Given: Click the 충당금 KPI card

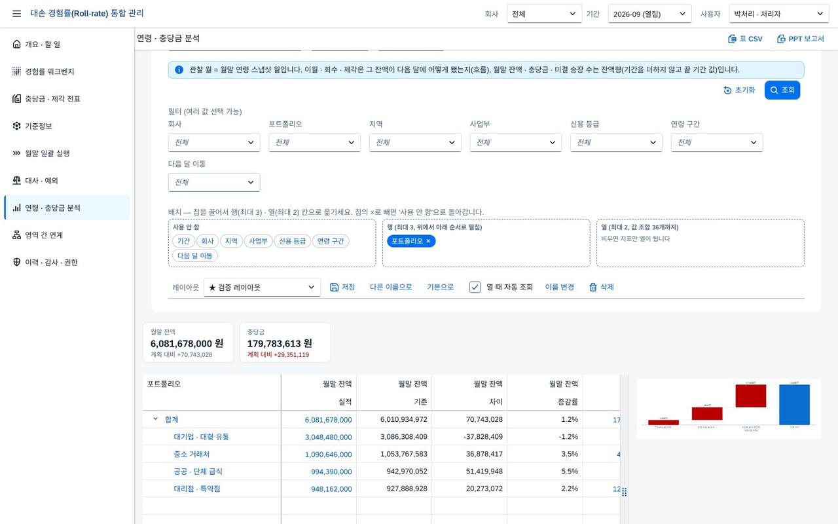Looking at the screenshot, I should (x=285, y=342).
